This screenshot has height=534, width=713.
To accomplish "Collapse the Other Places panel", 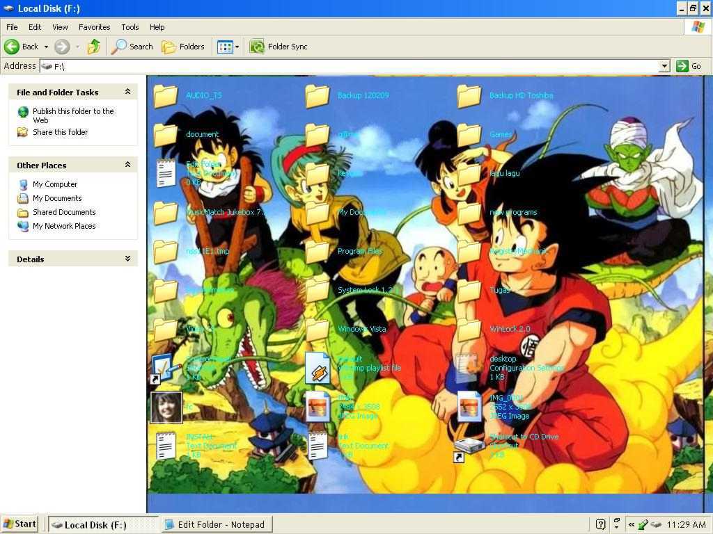I will click(128, 165).
